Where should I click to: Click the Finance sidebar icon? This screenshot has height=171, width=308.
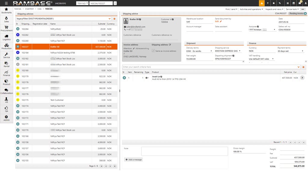tap(7, 73)
